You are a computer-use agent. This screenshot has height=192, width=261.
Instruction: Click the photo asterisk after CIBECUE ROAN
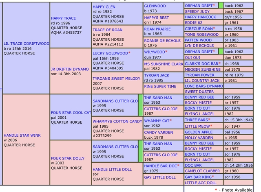(x=215, y=29)
